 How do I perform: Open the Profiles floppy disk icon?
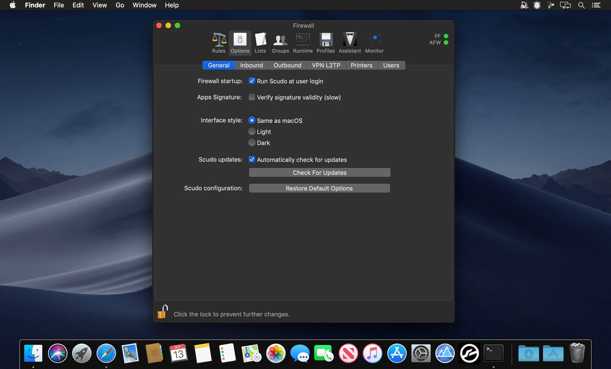pos(326,41)
